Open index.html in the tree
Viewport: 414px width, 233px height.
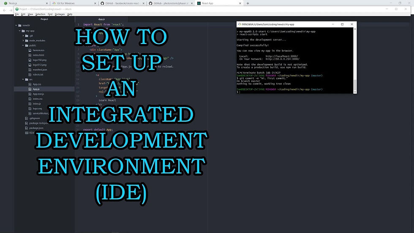click(38, 55)
